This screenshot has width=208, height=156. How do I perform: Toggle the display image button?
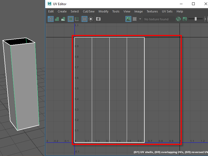point(128,19)
